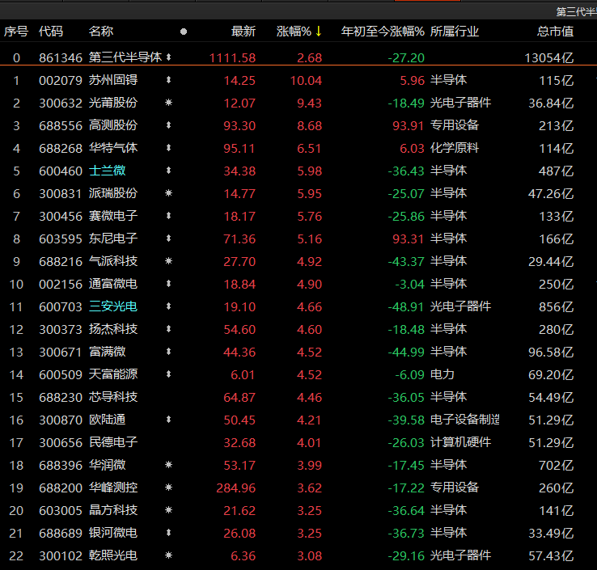Click the marker icon beside 天富能源
The image size is (597, 570).
coord(169,374)
